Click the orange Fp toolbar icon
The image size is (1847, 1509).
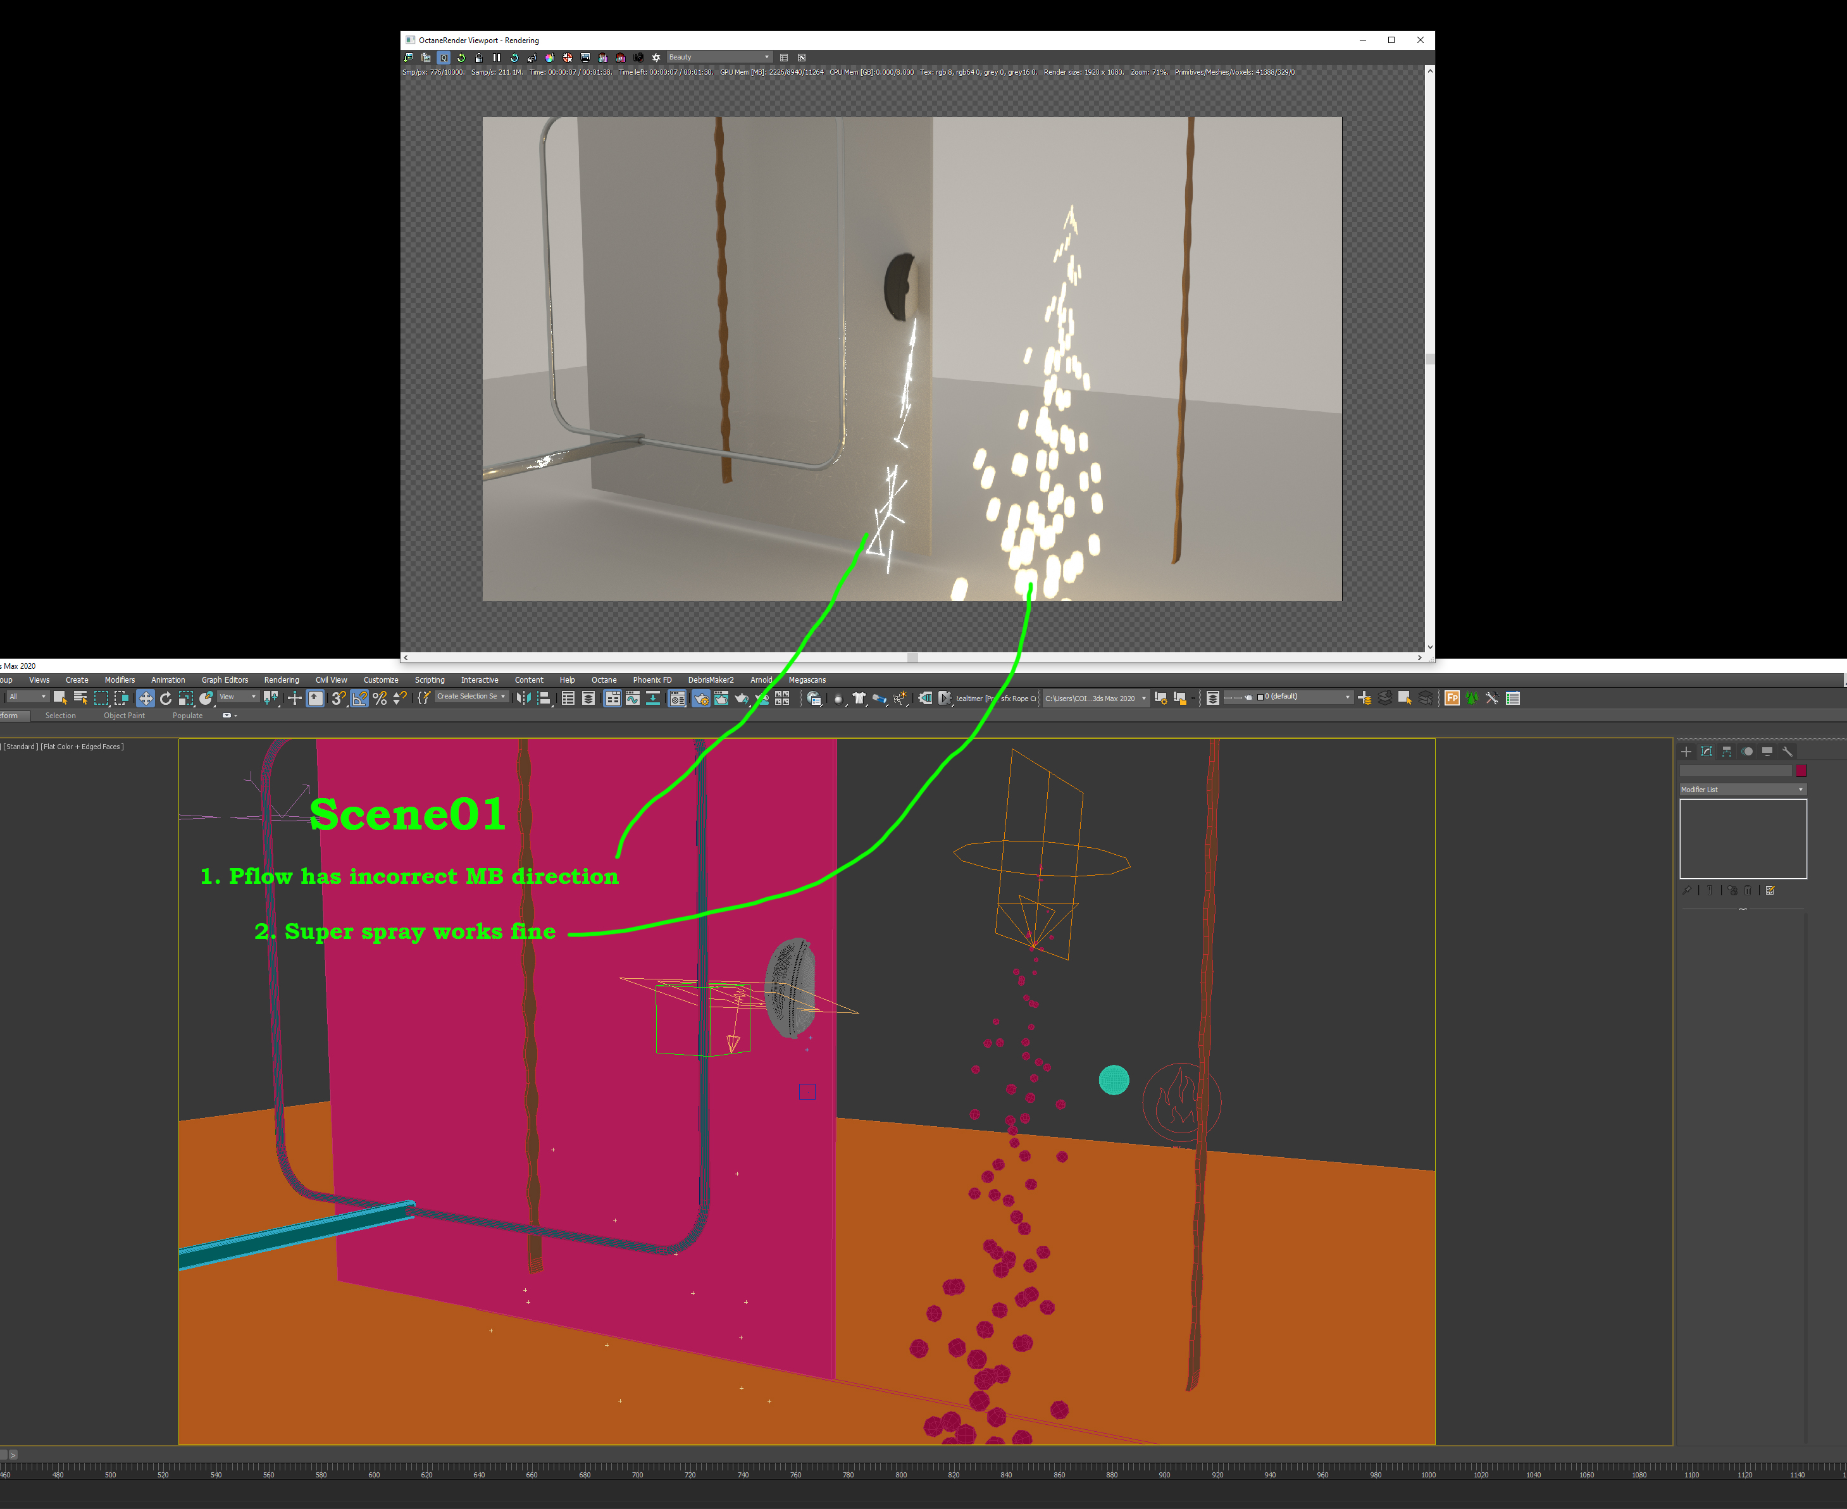click(1451, 698)
